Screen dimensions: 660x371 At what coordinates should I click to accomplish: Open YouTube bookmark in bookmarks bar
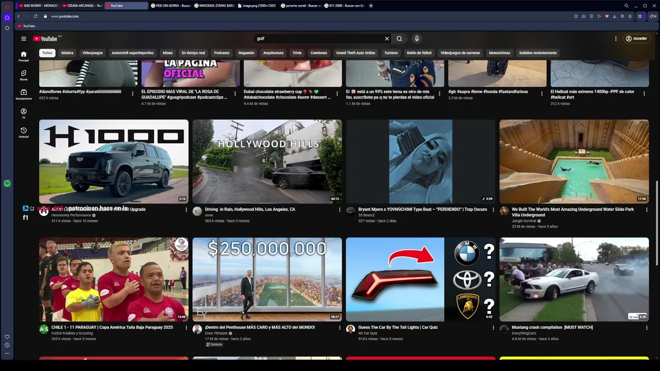pyautogui.click(x=26, y=26)
